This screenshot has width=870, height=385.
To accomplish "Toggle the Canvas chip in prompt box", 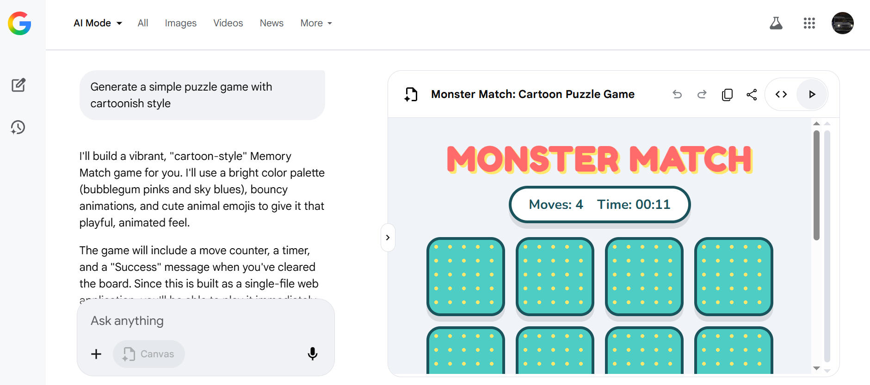I will tap(148, 354).
